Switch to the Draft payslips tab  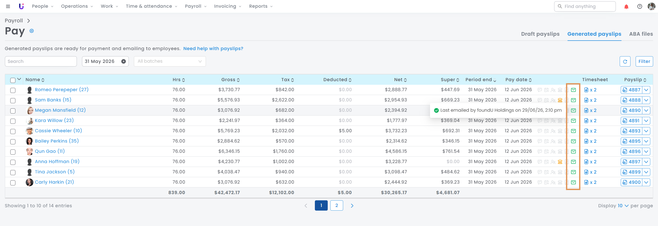[x=540, y=34]
